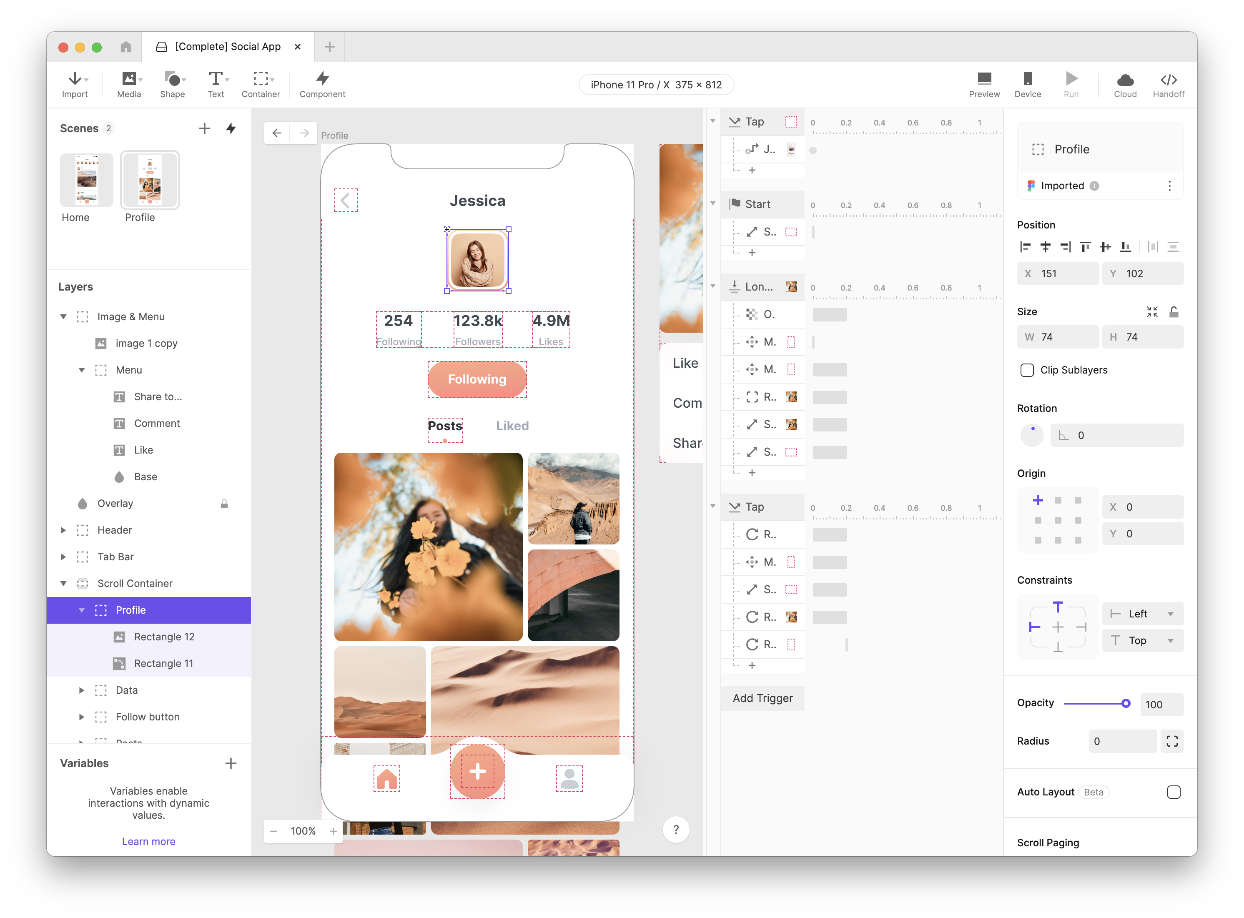Open the Left constraint dropdown
The width and height of the screenshot is (1244, 918).
tap(1142, 614)
